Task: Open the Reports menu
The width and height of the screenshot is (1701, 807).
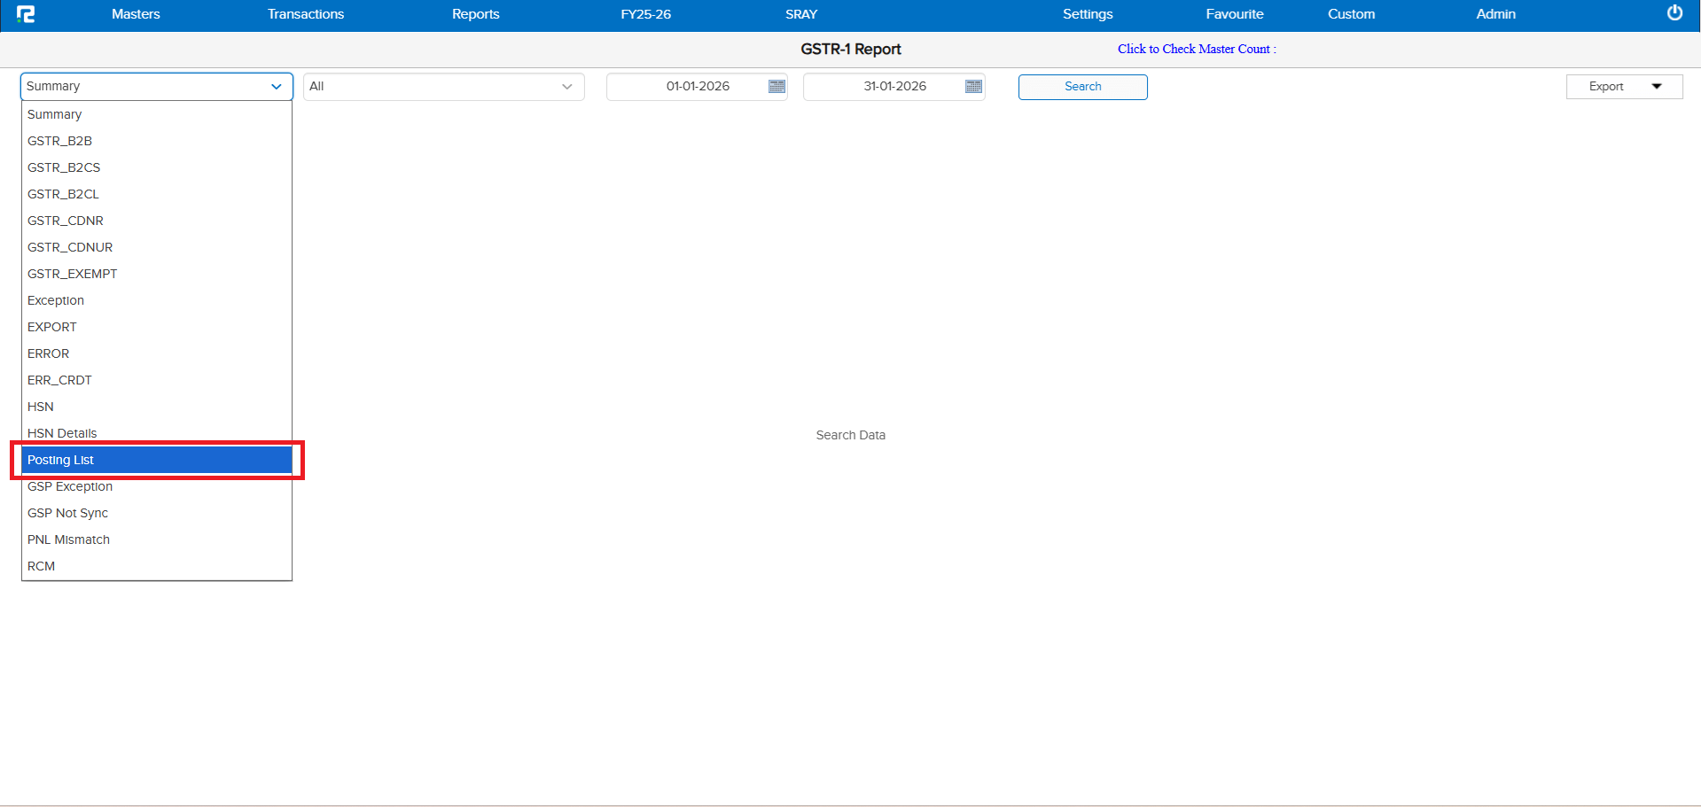Action: [x=475, y=14]
